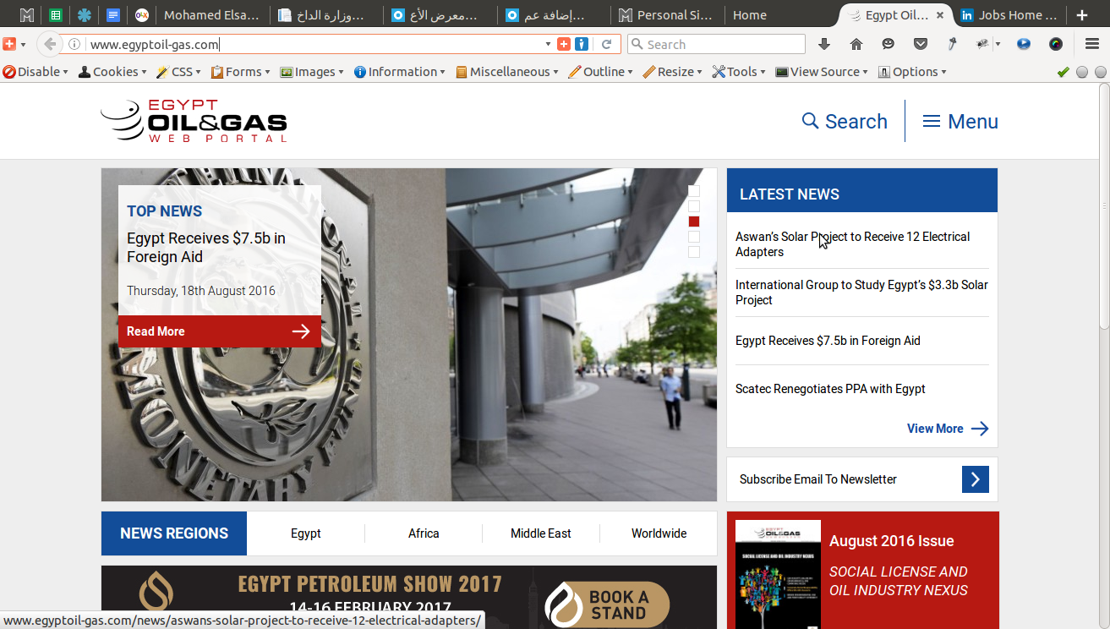Open the Miscellaneous developer menu

[507, 72]
